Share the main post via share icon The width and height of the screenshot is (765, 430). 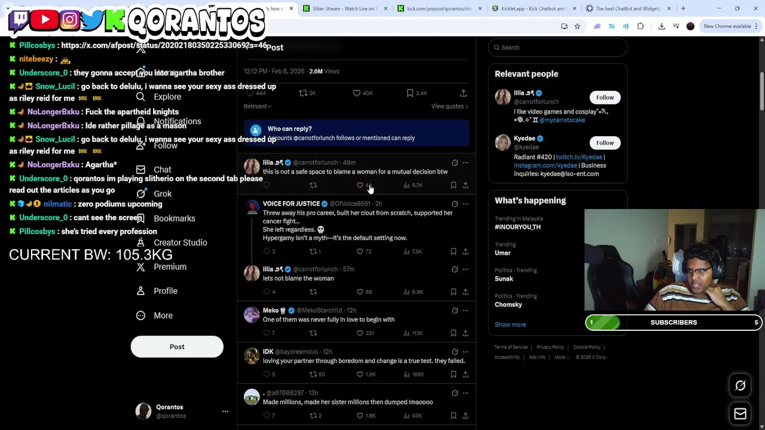click(x=463, y=93)
